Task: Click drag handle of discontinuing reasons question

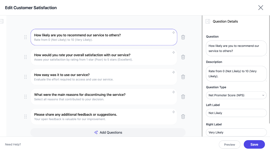Action: 26,97
